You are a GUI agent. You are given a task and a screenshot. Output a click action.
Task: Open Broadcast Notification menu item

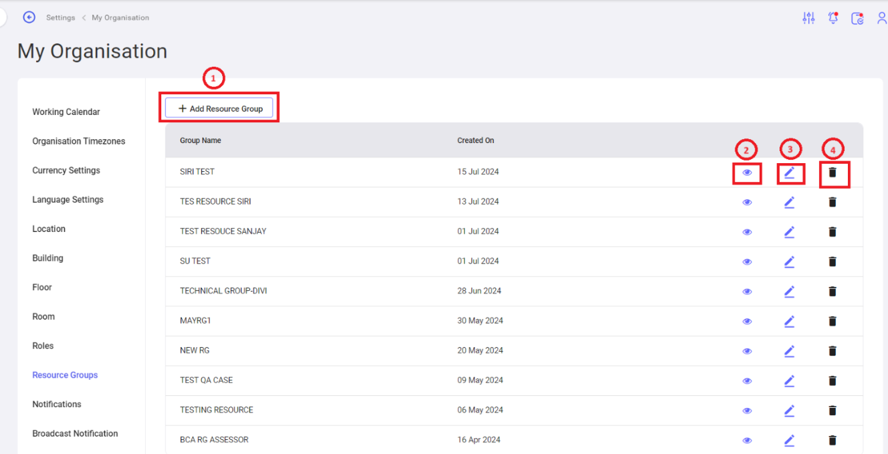tap(75, 433)
